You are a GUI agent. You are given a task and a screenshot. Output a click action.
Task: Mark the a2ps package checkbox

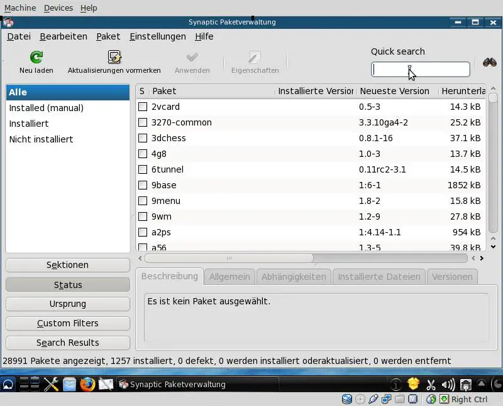(x=143, y=232)
